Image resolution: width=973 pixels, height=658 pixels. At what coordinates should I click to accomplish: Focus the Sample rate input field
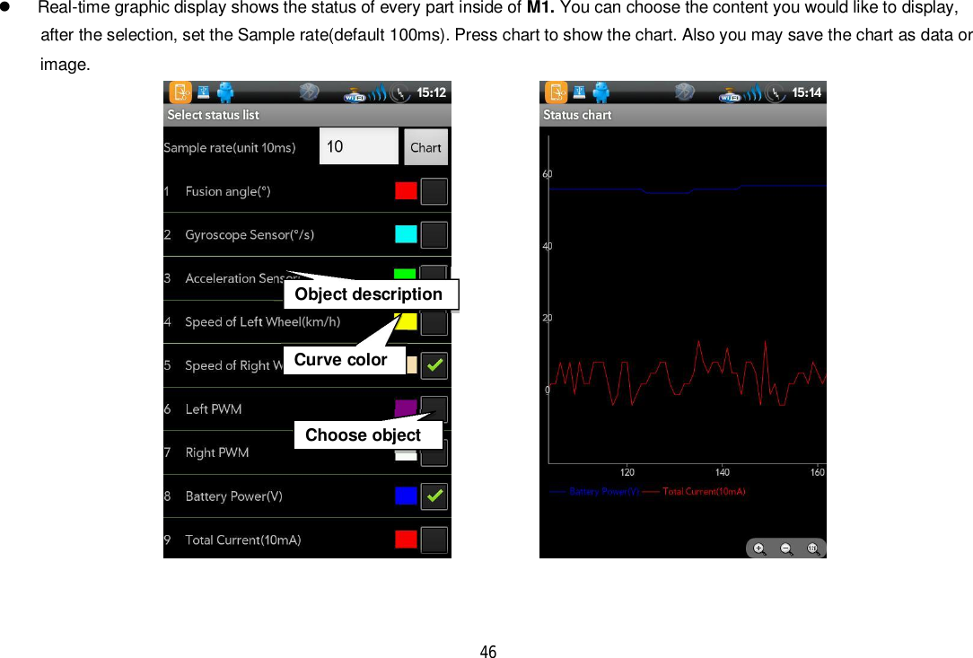[x=359, y=146]
